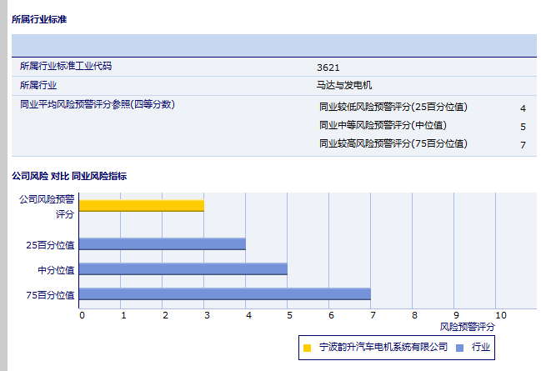Screen dimensions: 541x371
Task: Select the yellow 公司风险预警评分 bar
Action: click(142, 206)
